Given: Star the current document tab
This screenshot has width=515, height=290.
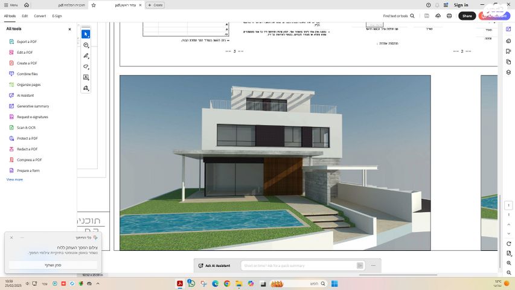Looking at the screenshot, I should (94, 5).
